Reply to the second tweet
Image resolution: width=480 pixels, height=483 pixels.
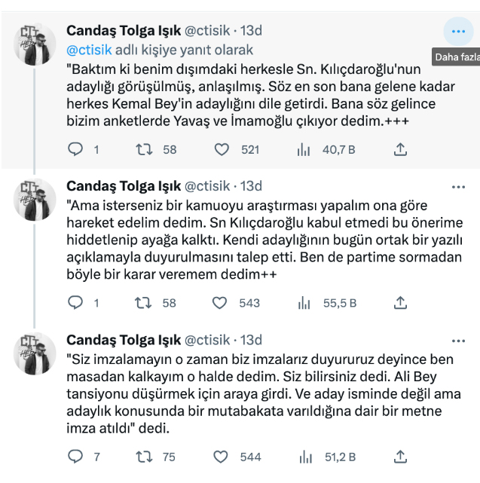pos(75,303)
